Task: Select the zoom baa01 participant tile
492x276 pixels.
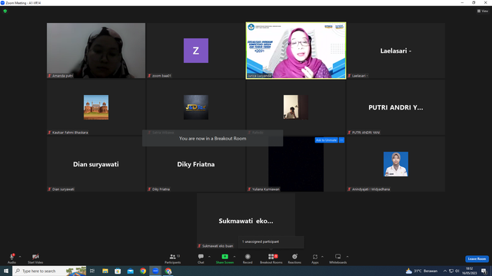Action: coord(196,51)
